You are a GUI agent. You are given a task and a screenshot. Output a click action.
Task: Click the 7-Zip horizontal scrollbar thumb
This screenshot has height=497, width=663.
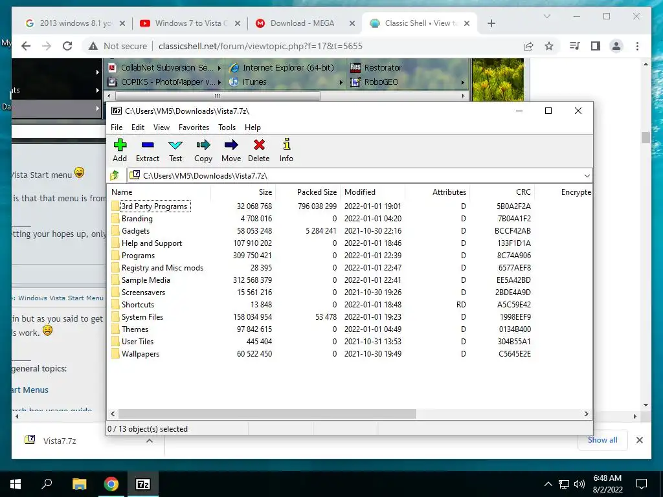click(x=267, y=414)
